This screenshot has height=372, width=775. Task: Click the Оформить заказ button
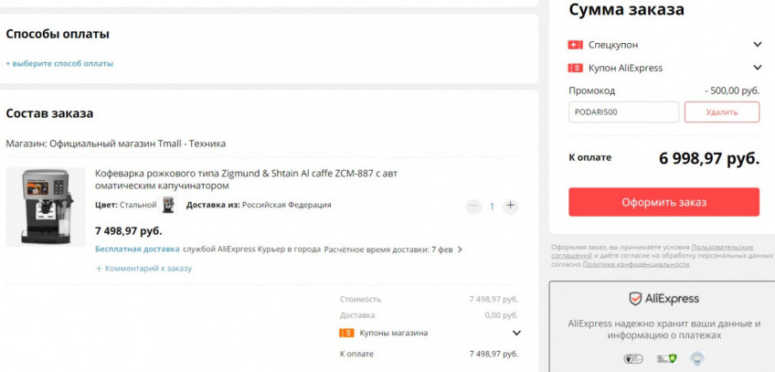pos(664,202)
